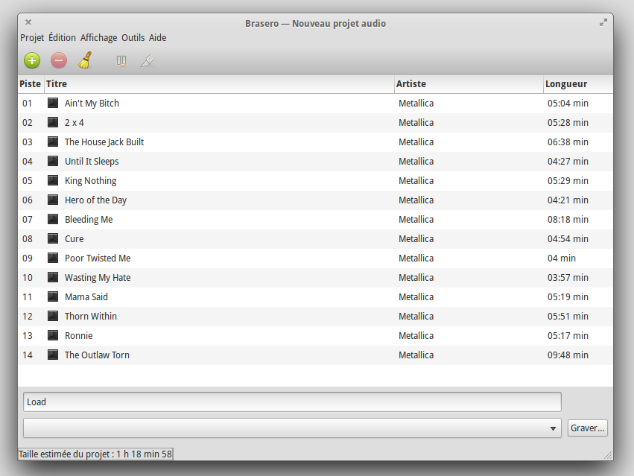Click the window resize grip corner
Viewport: 634px width, 476px height.
click(608, 455)
